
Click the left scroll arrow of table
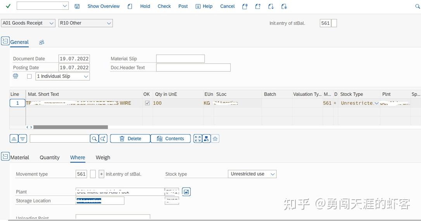coord(28,127)
